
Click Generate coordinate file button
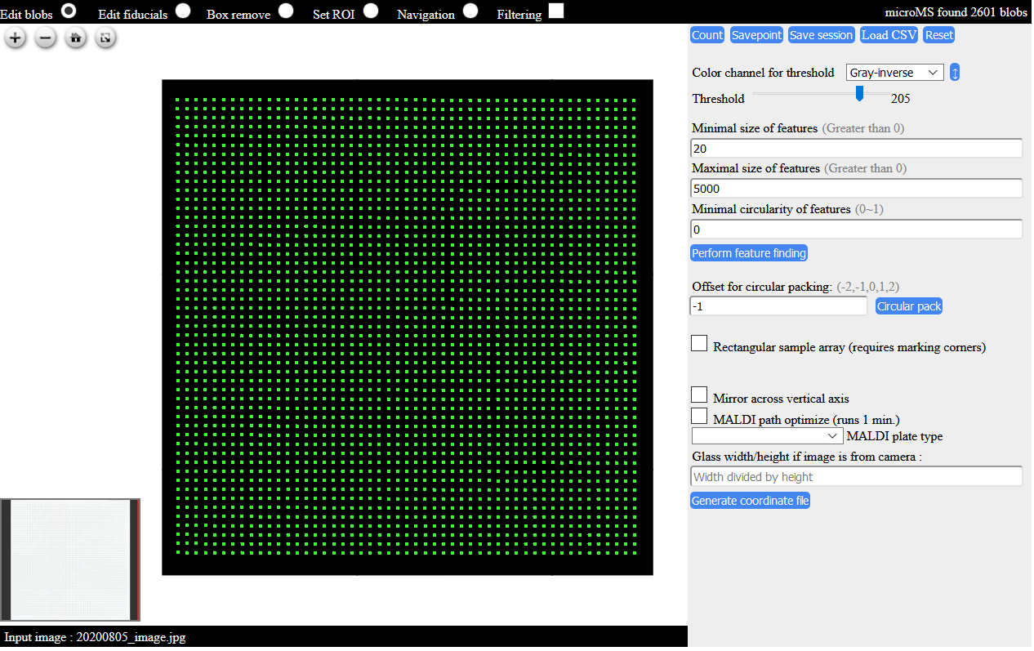(x=751, y=501)
